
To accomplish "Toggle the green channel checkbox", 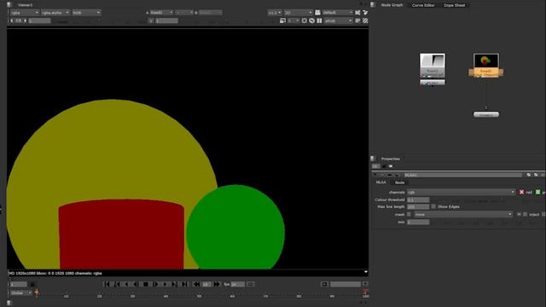I will click(538, 192).
